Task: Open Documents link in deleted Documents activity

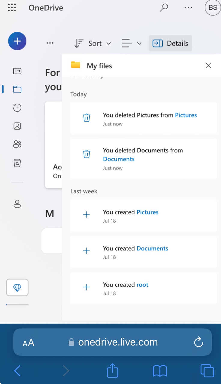Action: tap(119, 159)
